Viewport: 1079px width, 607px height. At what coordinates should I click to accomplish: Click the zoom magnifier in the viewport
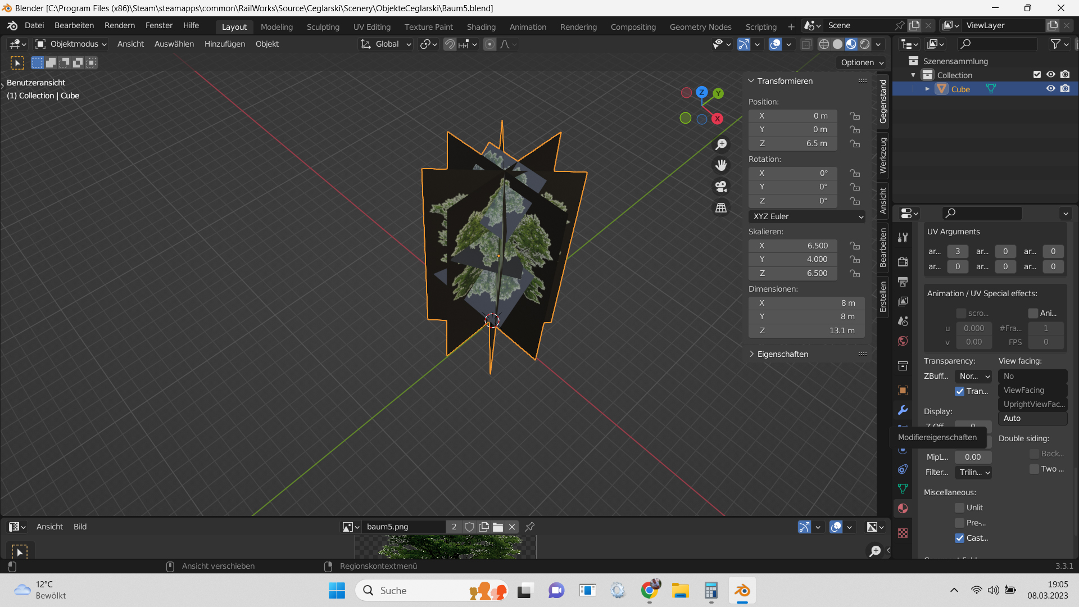[x=721, y=144]
